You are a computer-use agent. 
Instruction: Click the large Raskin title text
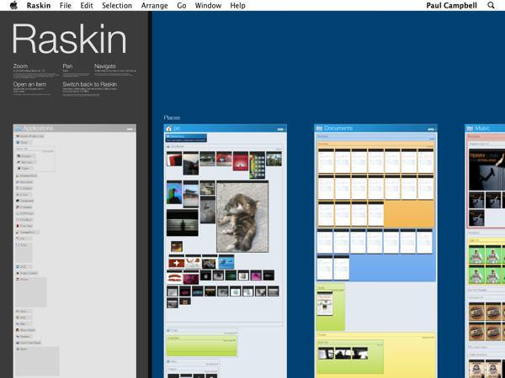(x=69, y=39)
